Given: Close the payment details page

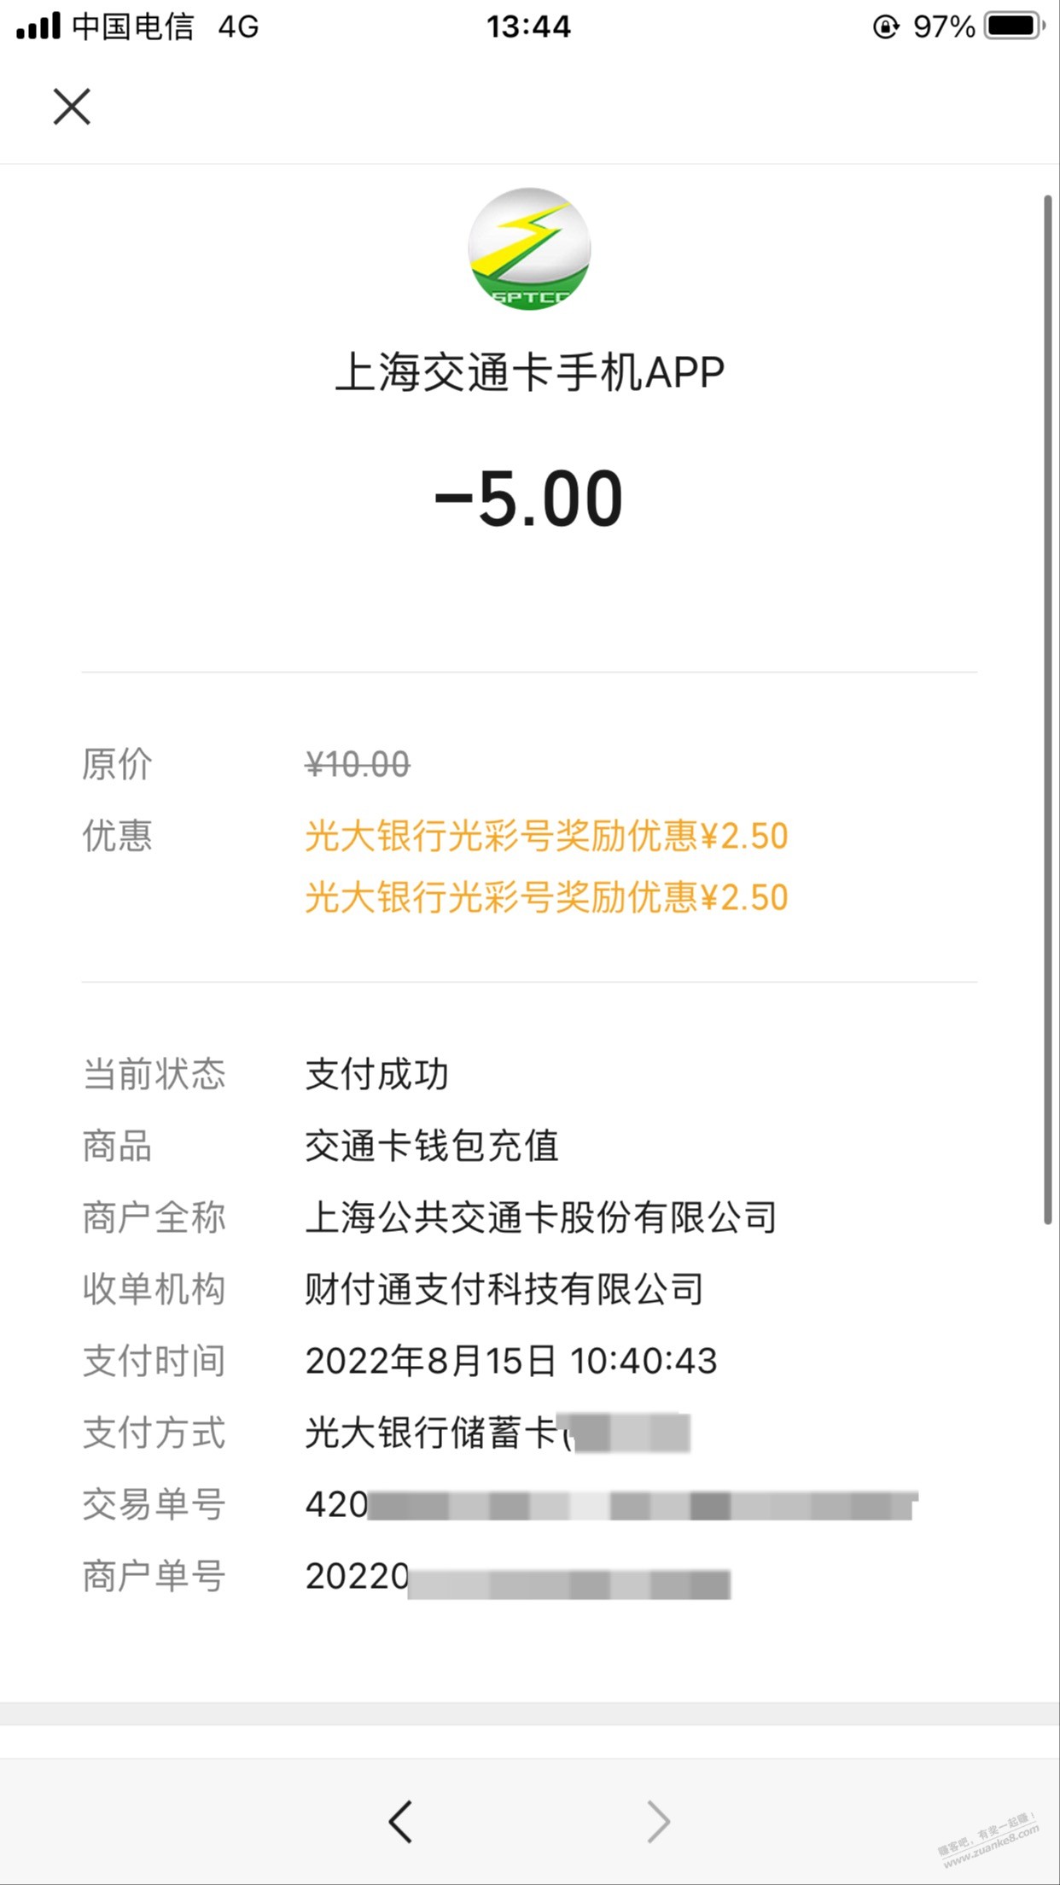Looking at the screenshot, I should [72, 107].
